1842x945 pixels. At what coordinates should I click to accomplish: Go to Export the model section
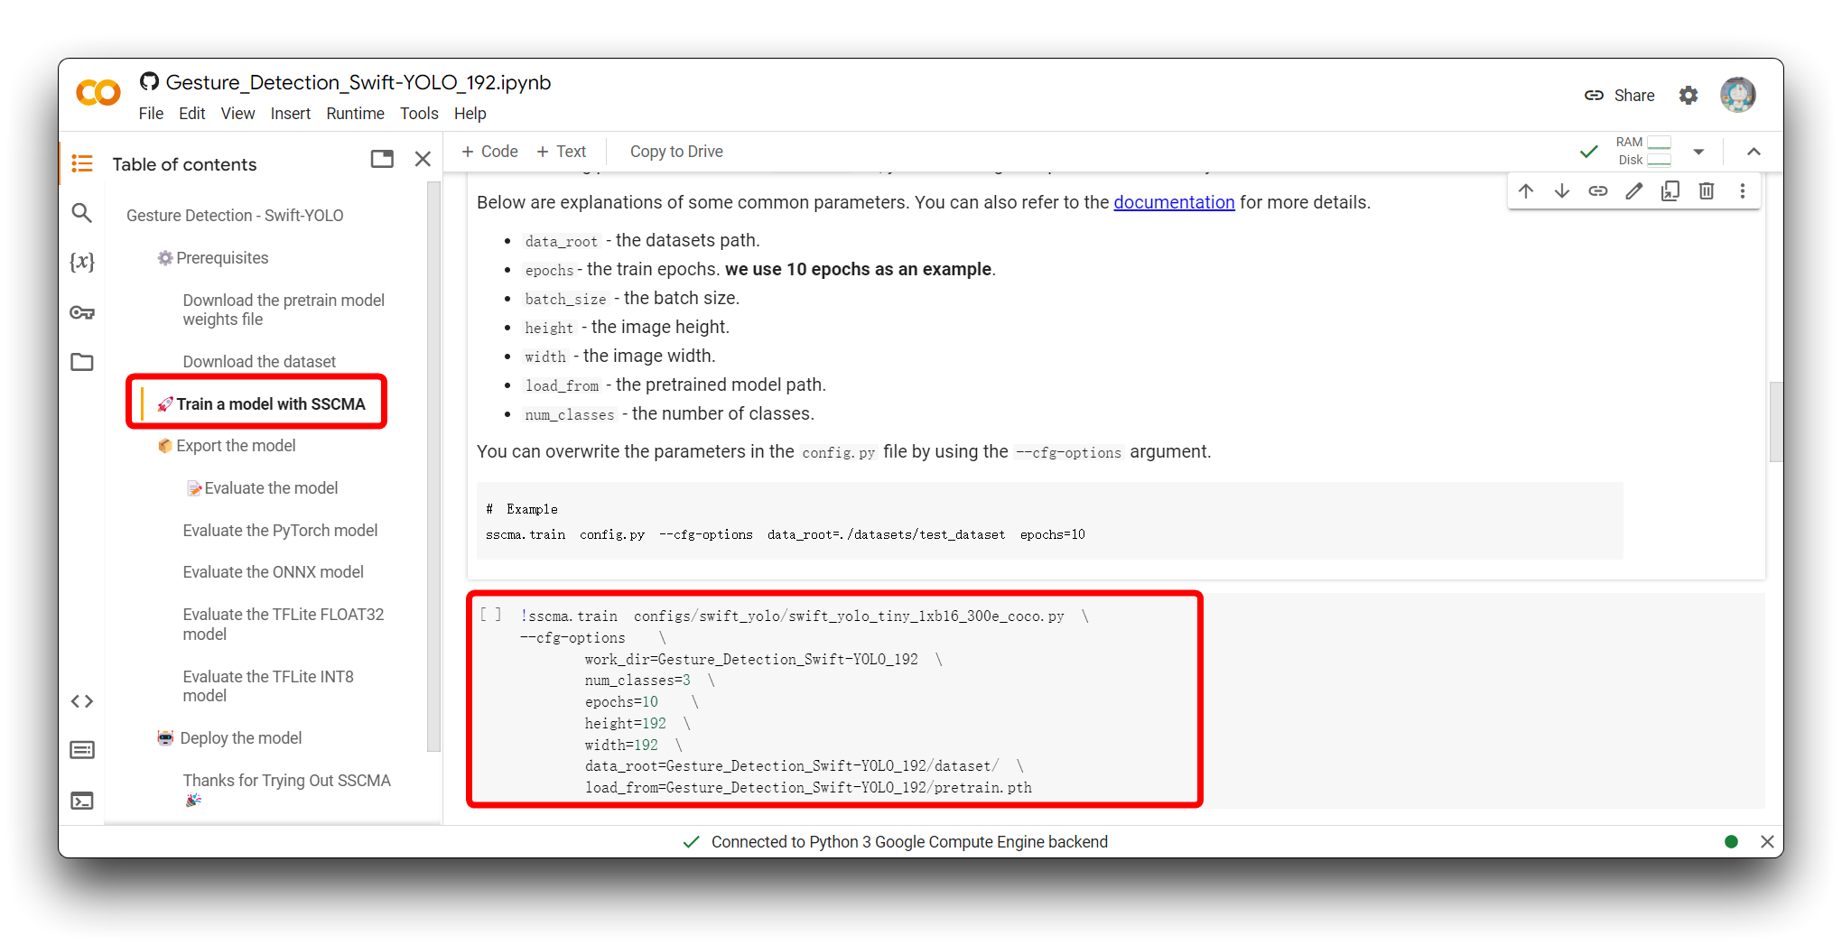227,445
